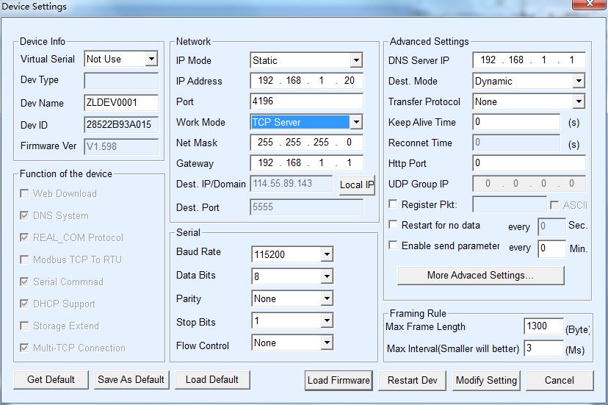Click the Local IP button
The width and height of the screenshot is (608, 405).
click(x=357, y=185)
